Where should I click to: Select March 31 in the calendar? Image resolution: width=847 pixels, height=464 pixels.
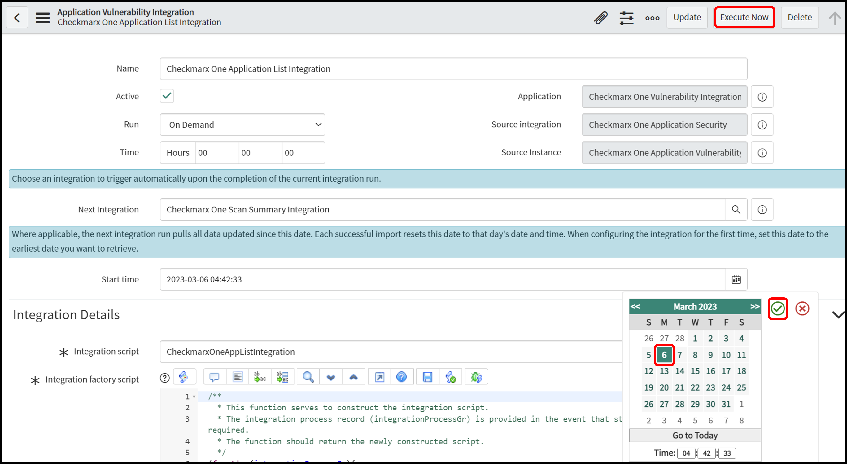click(x=726, y=404)
